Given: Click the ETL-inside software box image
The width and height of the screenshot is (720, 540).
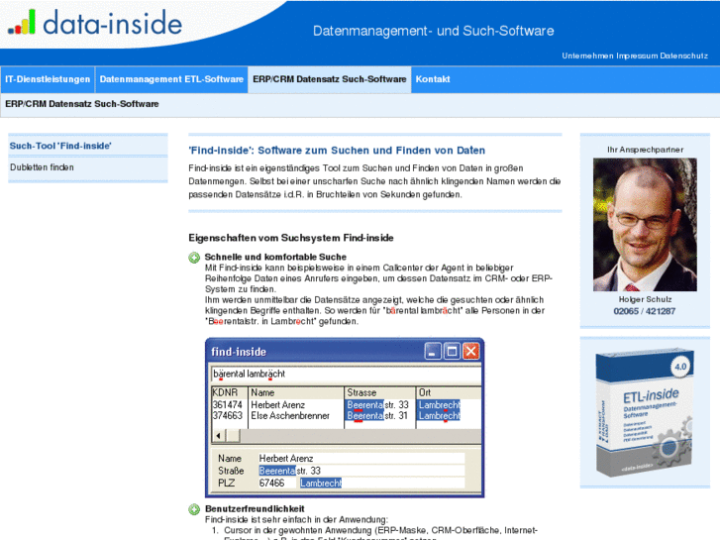Looking at the screenshot, I should click(x=645, y=413).
